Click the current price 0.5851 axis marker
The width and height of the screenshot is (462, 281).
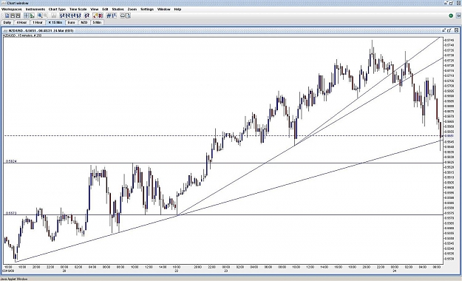point(449,136)
